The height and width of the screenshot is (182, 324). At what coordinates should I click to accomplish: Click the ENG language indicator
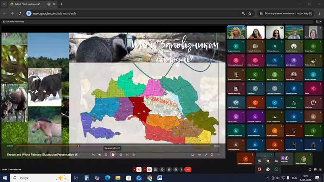click(x=294, y=178)
